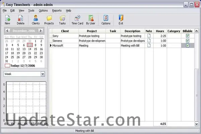Open the Tools menu

click(x=31, y=10)
